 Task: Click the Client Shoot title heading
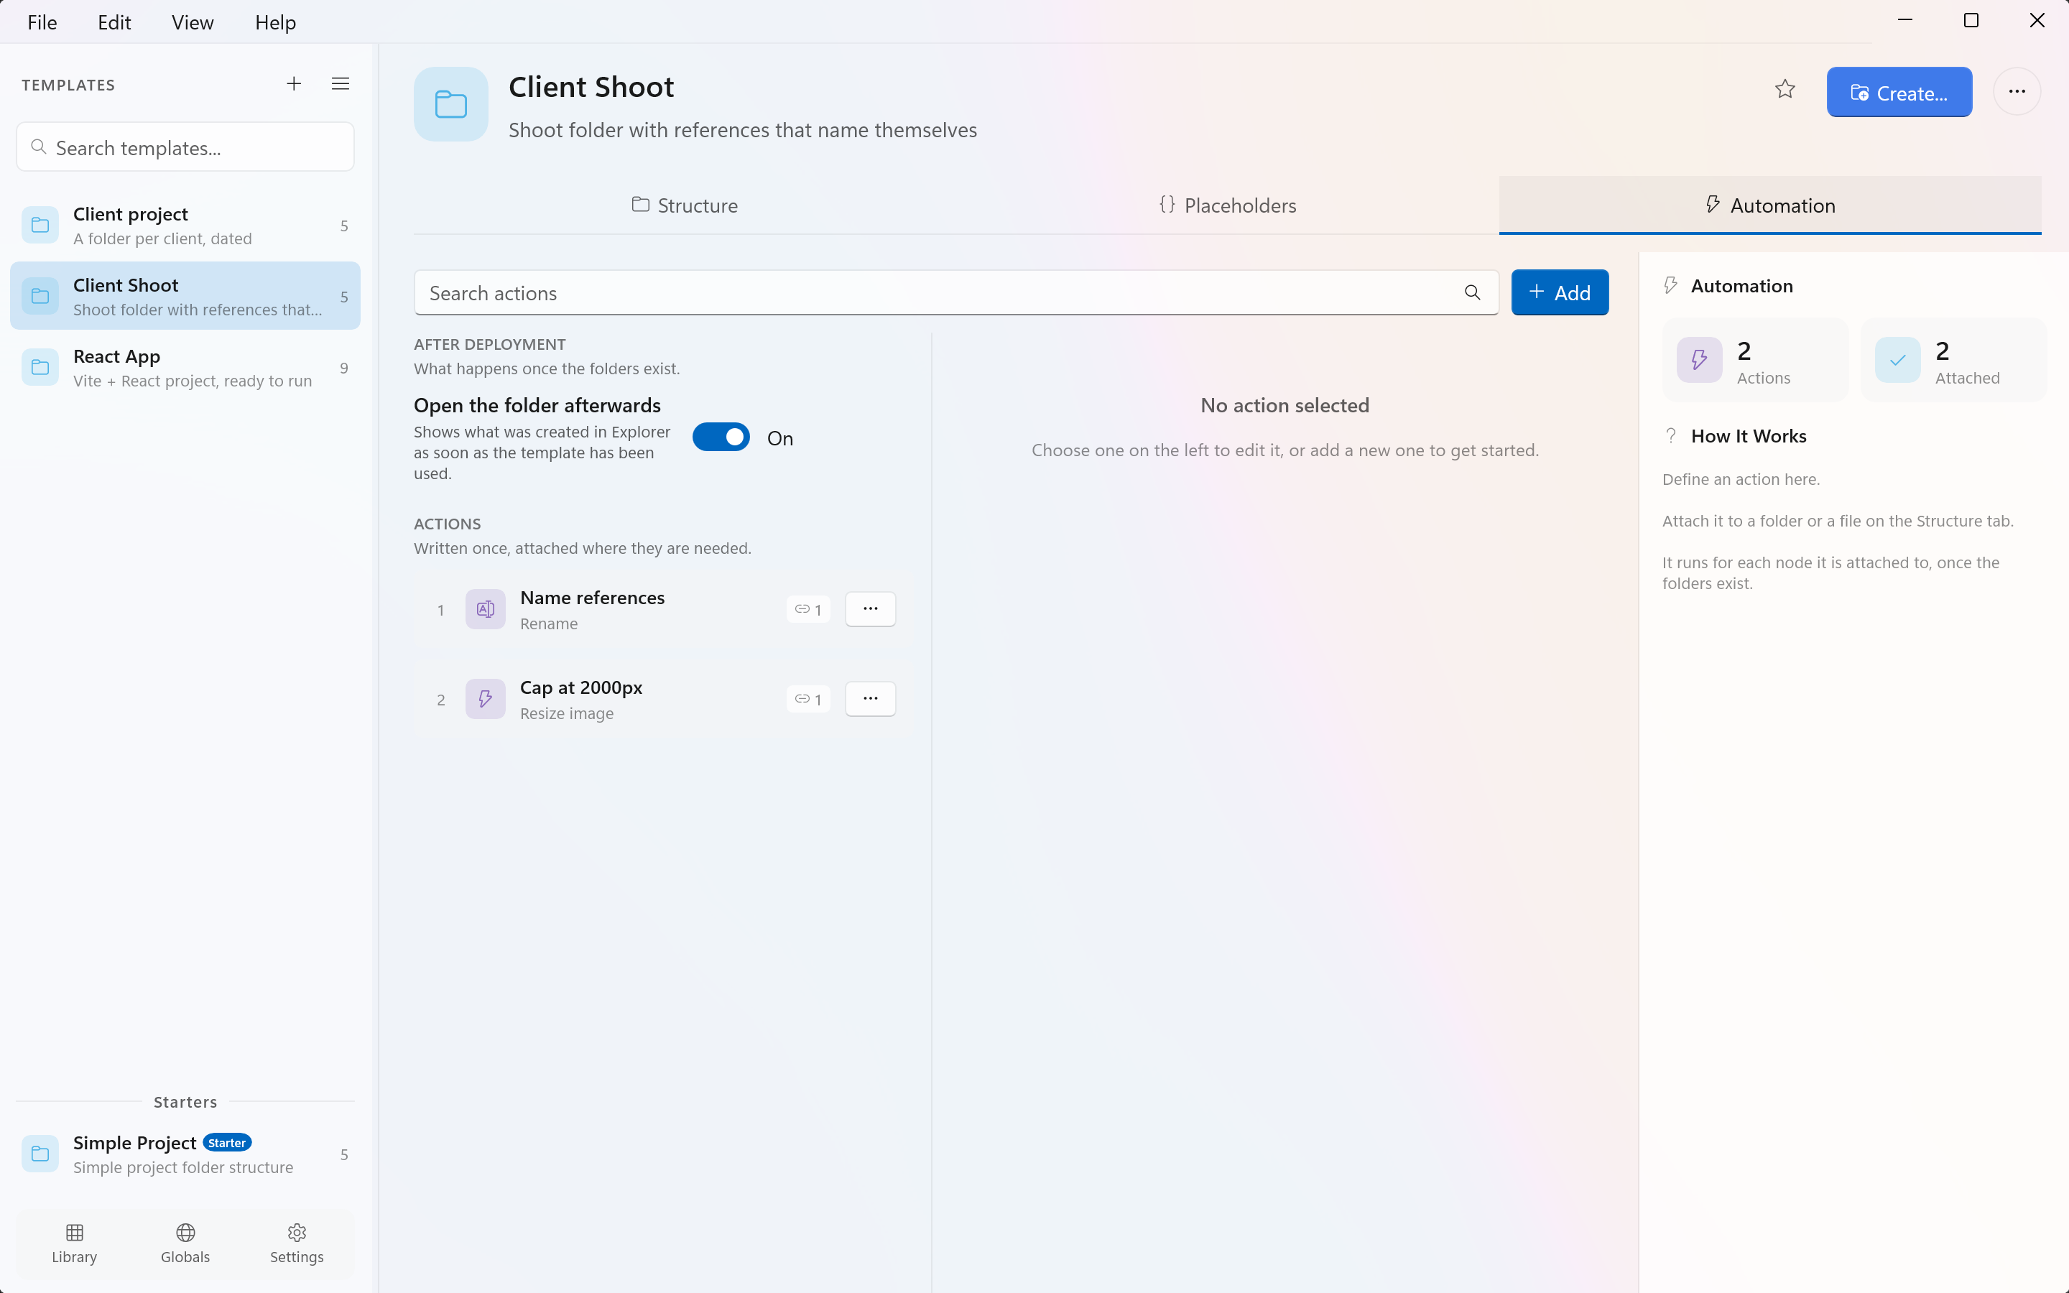click(591, 87)
